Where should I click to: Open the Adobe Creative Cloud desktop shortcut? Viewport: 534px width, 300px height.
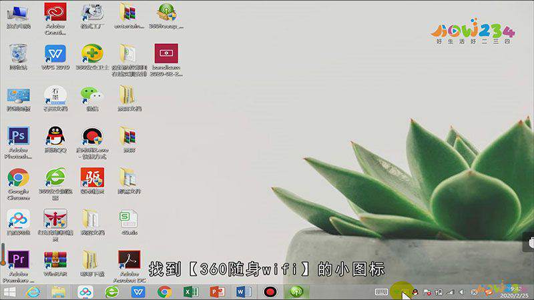coord(55,19)
